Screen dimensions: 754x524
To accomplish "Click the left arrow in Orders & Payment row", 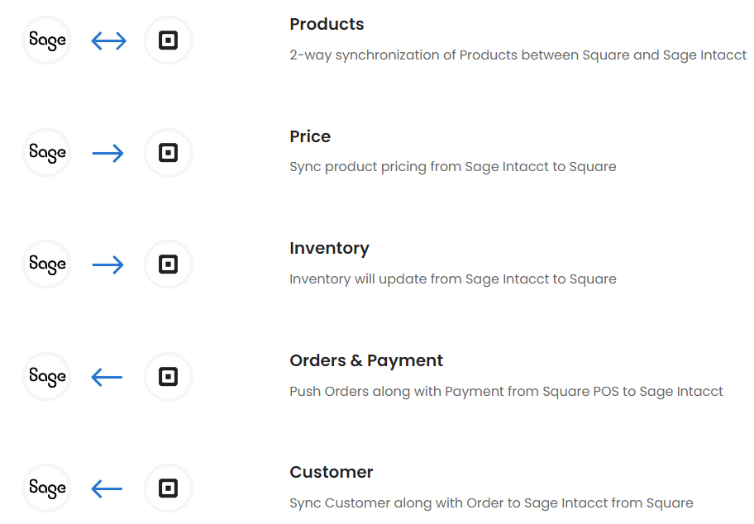I will [x=107, y=377].
